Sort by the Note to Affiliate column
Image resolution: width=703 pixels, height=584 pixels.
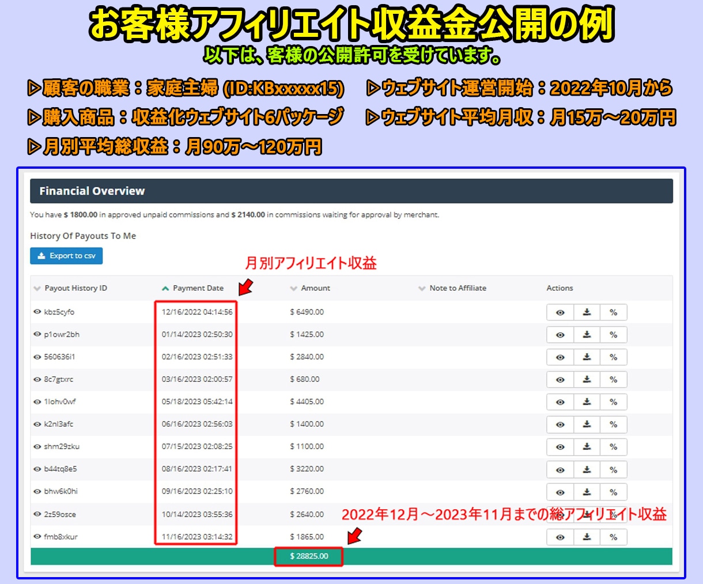click(x=452, y=288)
